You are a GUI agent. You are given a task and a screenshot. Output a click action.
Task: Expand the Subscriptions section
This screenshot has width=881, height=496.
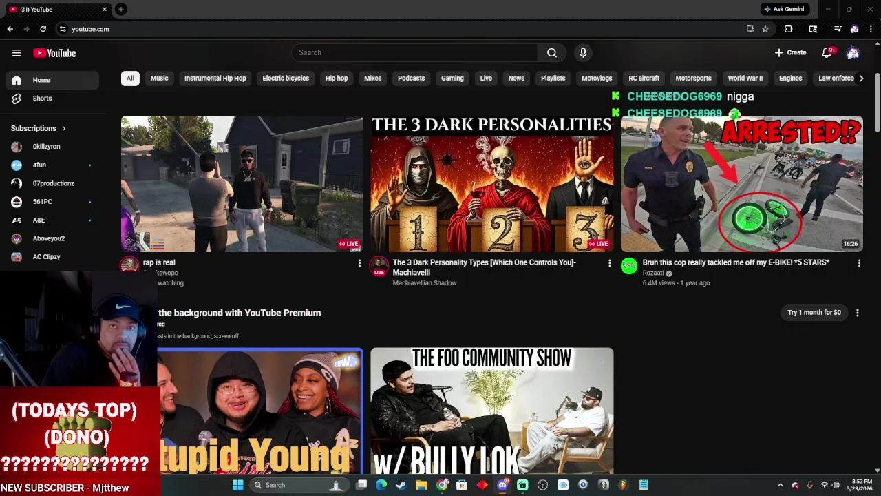[39, 128]
